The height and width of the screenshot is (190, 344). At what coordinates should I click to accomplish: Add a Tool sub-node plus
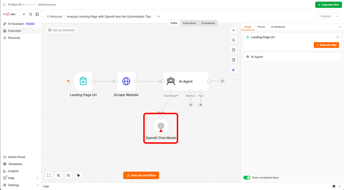[201, 105]
